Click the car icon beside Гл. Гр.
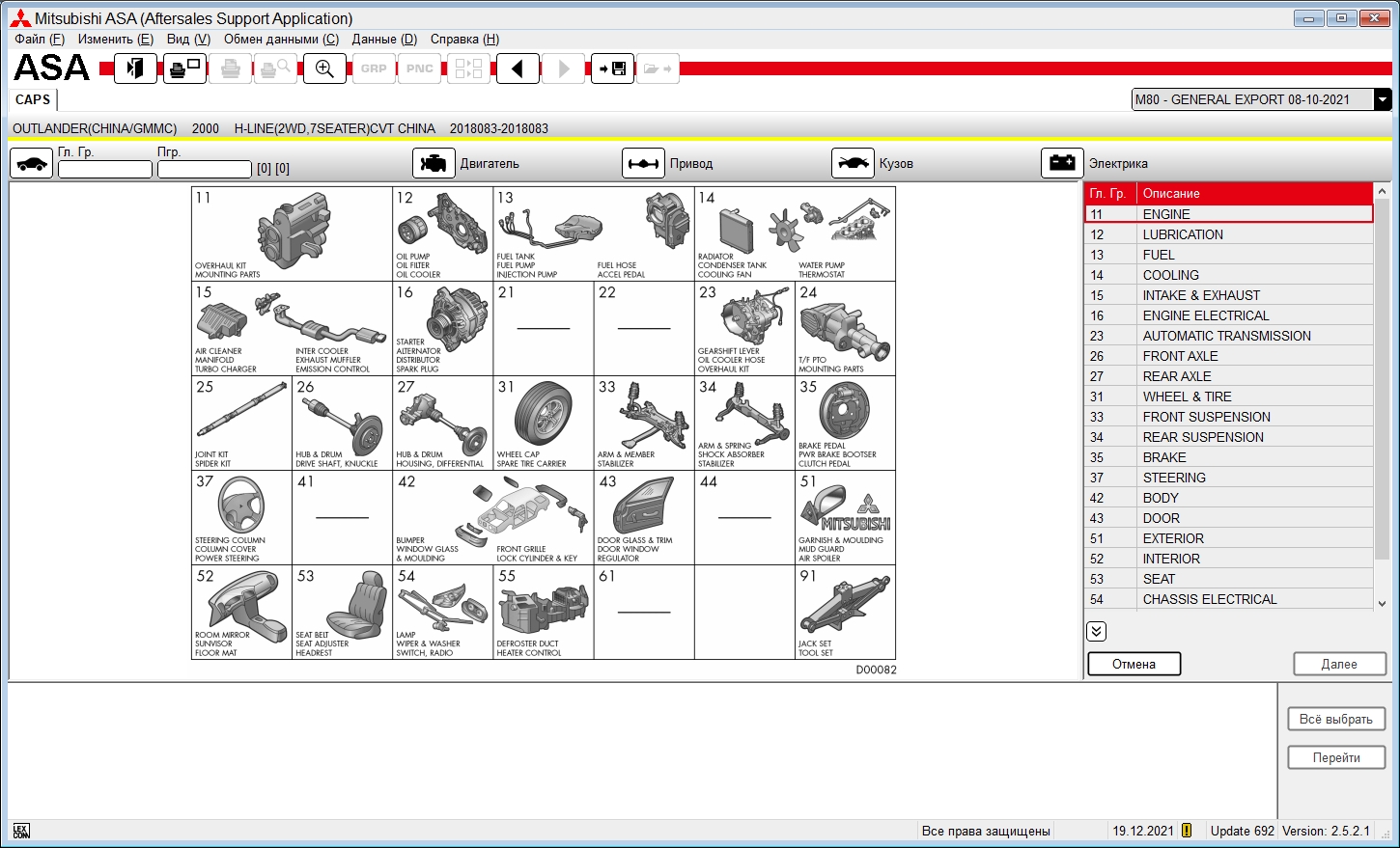Viewport: 1400px width, 848px height. (x=32, y=163)
